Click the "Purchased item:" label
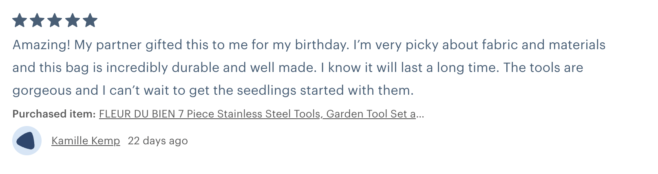Viewport: 658px width, 174px height. coord(54,114)
